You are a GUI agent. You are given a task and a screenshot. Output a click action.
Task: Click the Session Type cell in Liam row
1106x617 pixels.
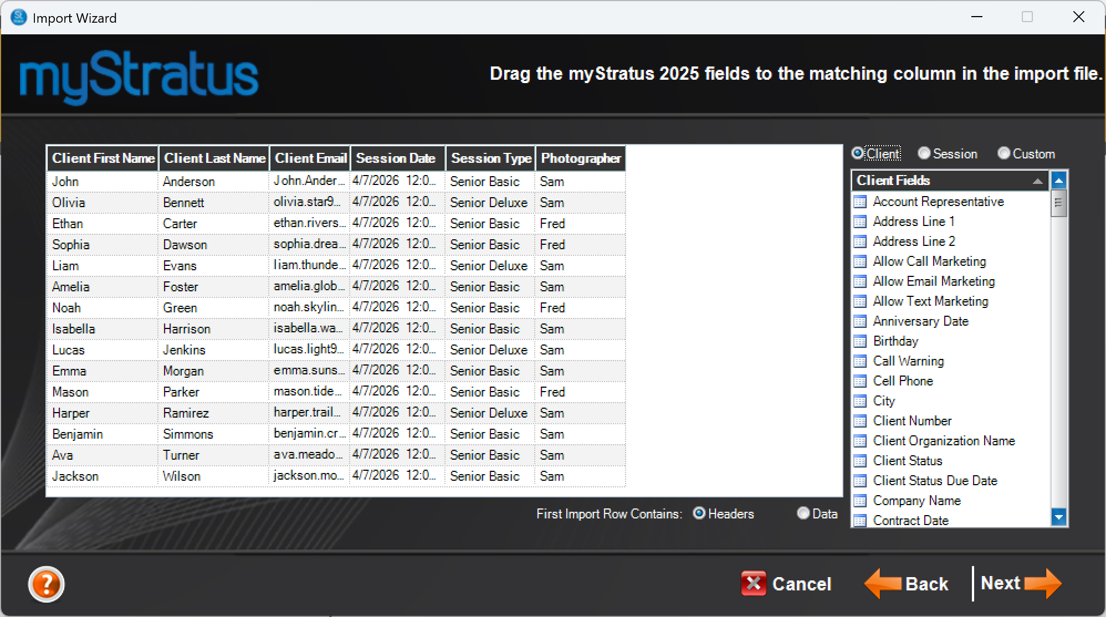pos(490,266)
